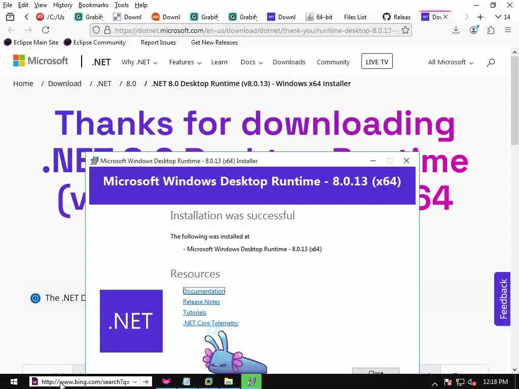Open the Edit menu

[23, 5]
